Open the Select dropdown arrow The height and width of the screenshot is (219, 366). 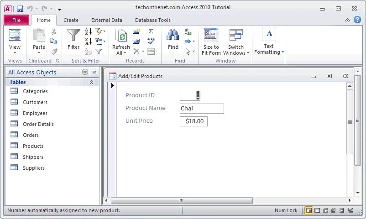[x=194, y=52]
